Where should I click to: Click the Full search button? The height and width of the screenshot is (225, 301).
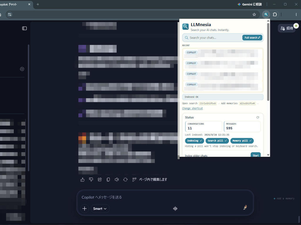(x=252, y=38)
